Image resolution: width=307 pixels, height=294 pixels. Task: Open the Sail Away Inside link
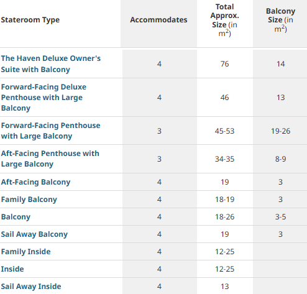(31, 287)
